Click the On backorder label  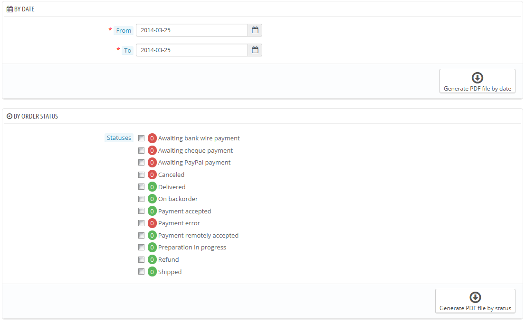tap(178, 199)
